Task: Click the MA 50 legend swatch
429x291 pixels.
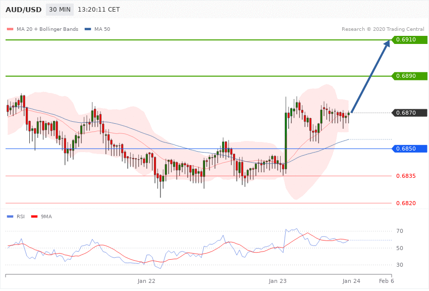Action: pyautogui.click(x=88, y=29)
